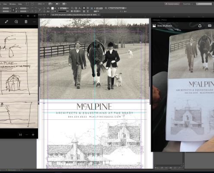This screenshot has height=173, width=214.
Task: Click the white fill color swatch
Action: point(52,8)
